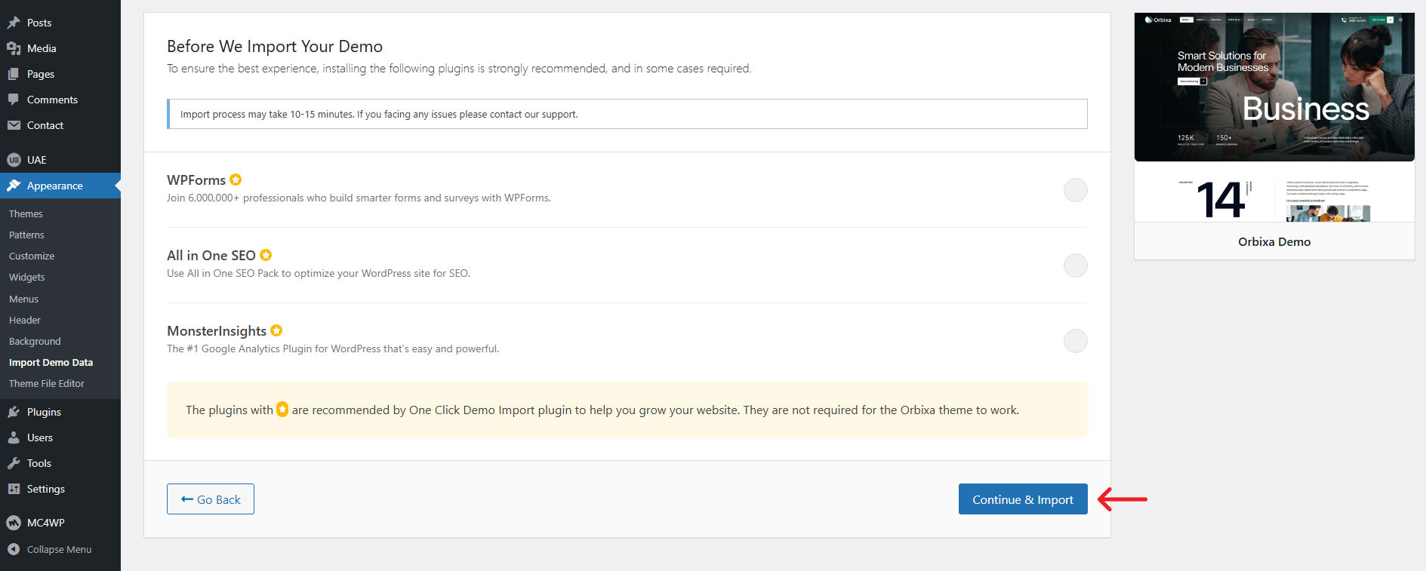Click the Settings sliders icon
Screen dimensions: 1426x571
coord(14,489)
